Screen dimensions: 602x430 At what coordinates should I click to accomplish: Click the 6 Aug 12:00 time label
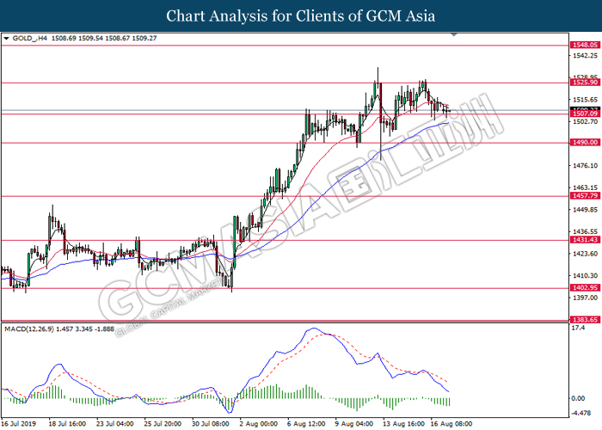click(x=306, y=424)
